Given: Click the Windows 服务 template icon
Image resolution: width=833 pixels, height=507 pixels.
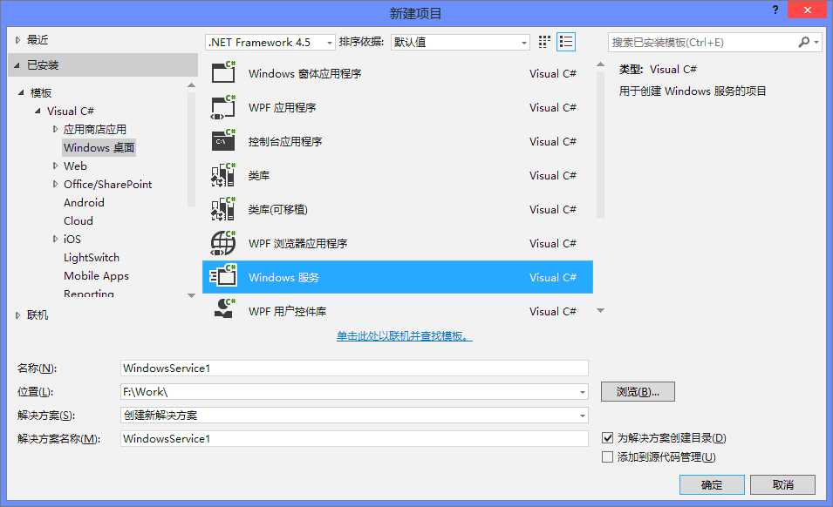Looking at the screenshot, I should click(223, 276).
